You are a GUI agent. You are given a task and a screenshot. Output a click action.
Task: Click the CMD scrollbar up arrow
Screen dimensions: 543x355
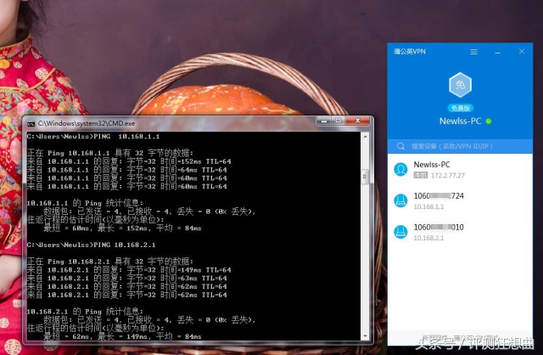(x=366, y=137)
